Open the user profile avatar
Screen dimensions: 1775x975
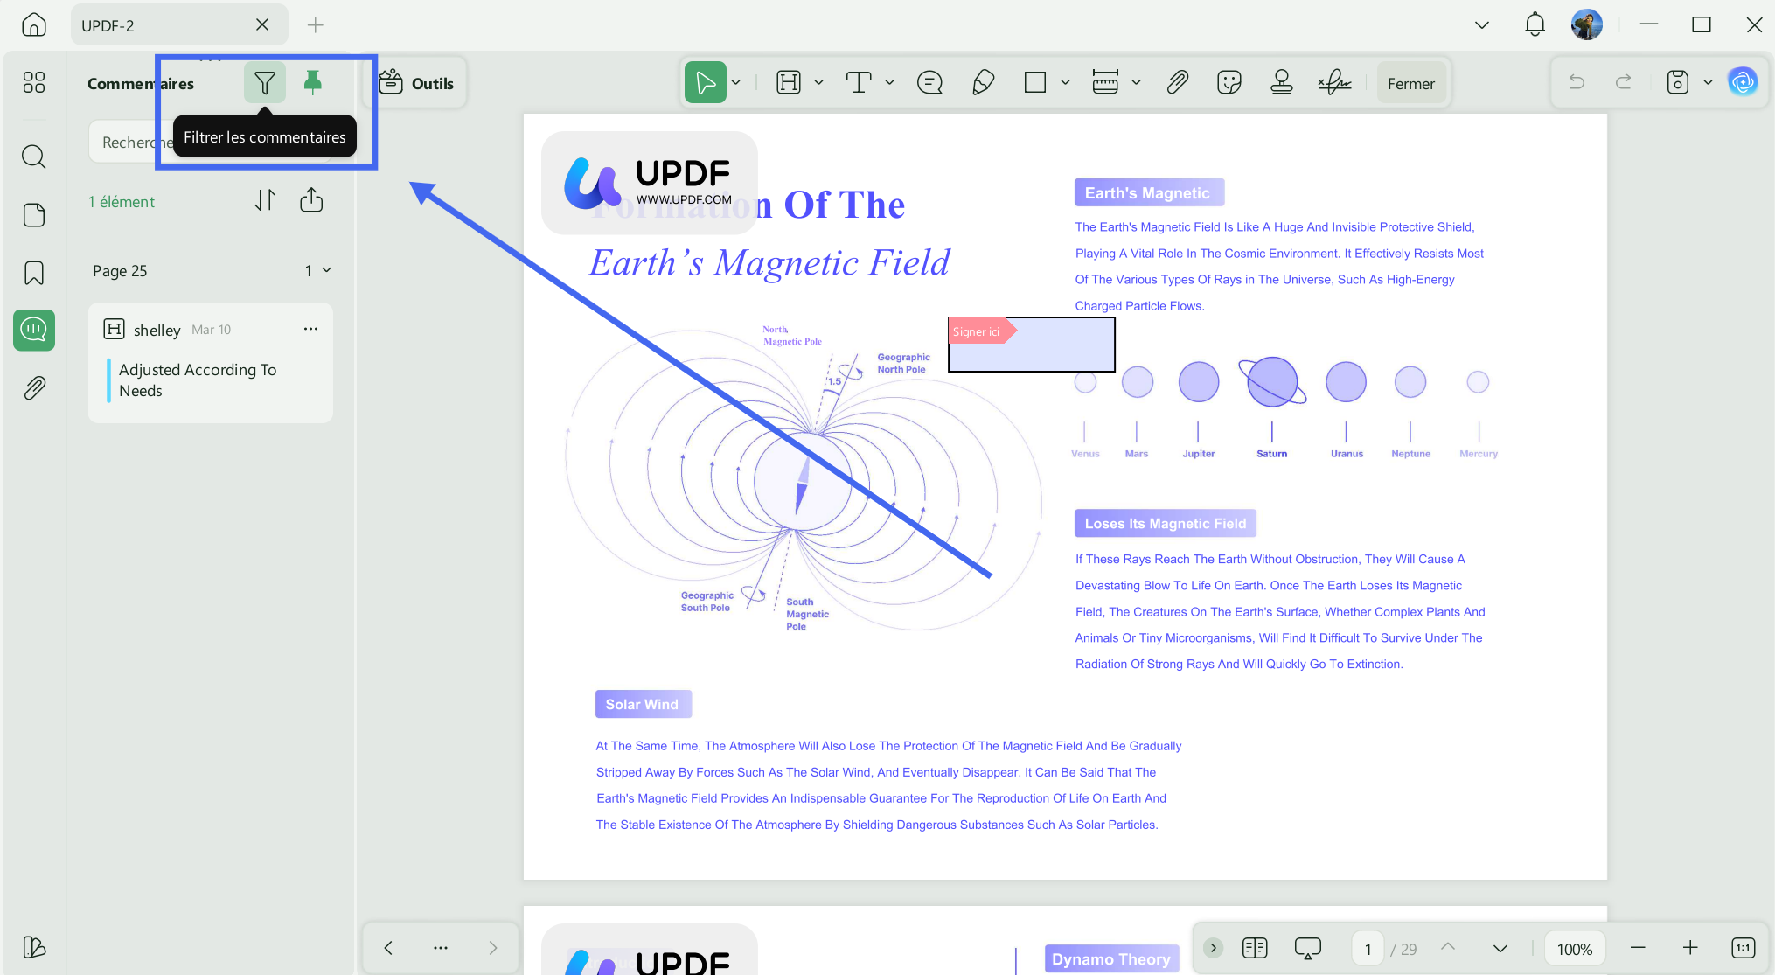coord(1586,24)
